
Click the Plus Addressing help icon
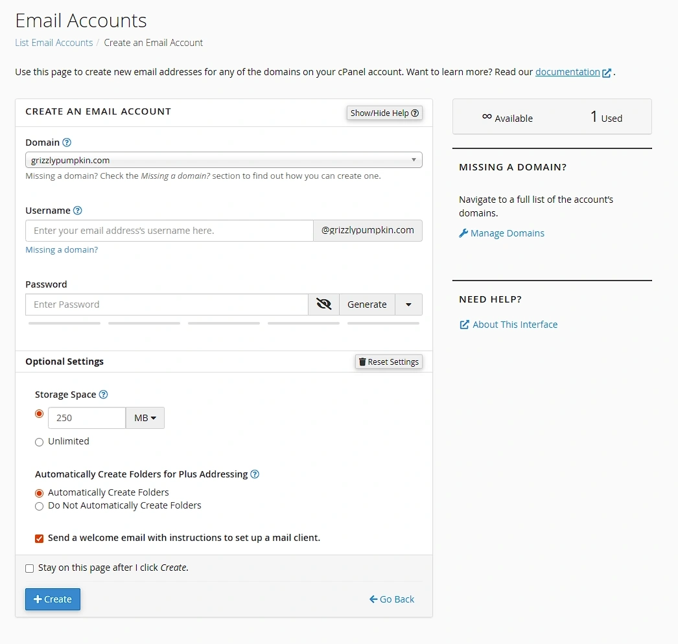254,474
